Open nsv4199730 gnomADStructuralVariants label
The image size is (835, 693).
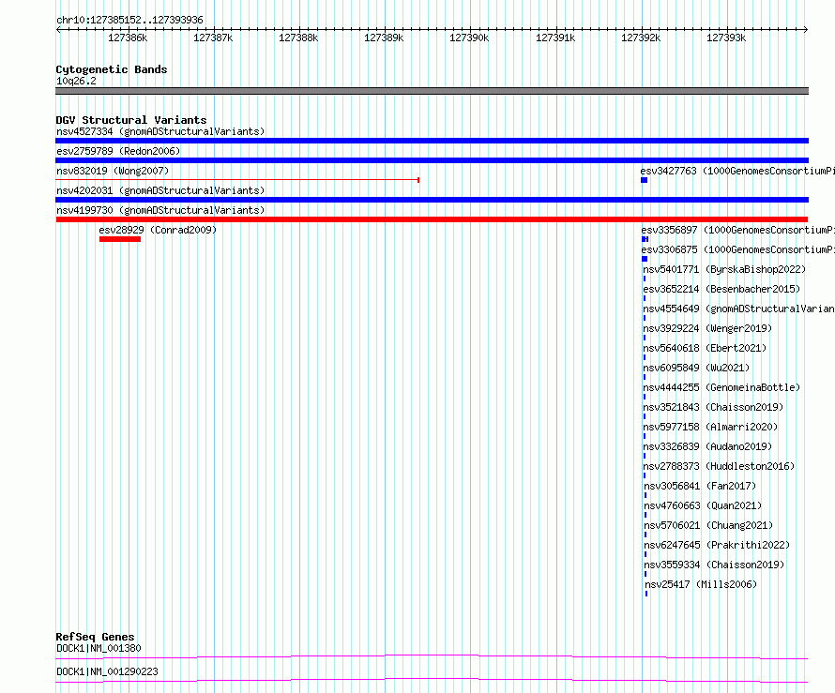coord(160,210)
